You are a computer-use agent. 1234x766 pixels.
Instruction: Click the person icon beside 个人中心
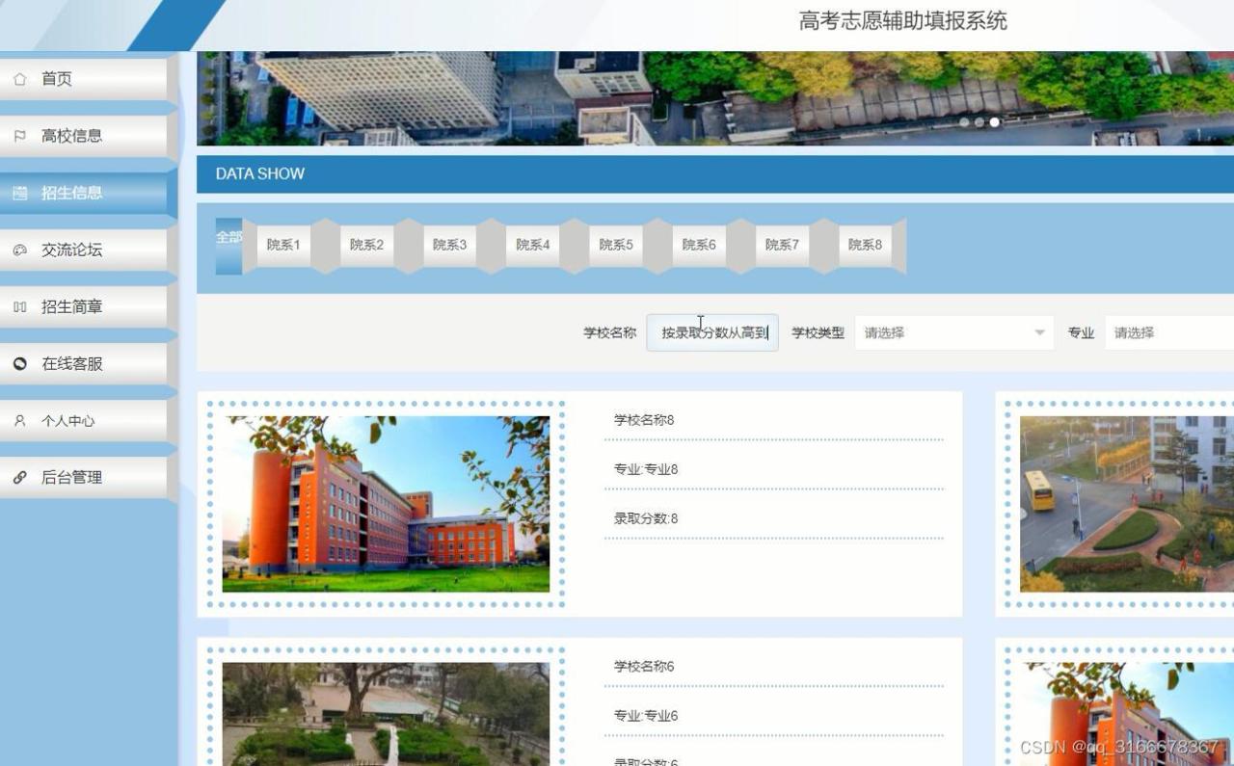(19, 420)
